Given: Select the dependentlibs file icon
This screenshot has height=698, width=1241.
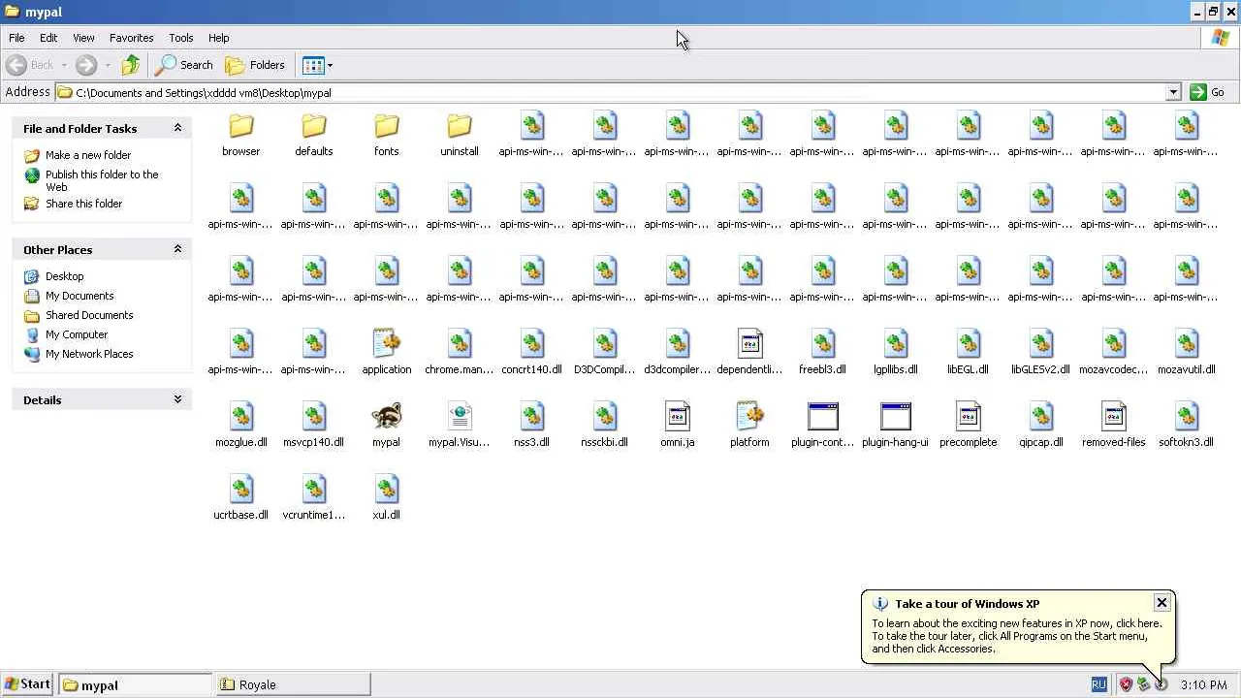Looking at the screenshot, I should pos(749,344).
